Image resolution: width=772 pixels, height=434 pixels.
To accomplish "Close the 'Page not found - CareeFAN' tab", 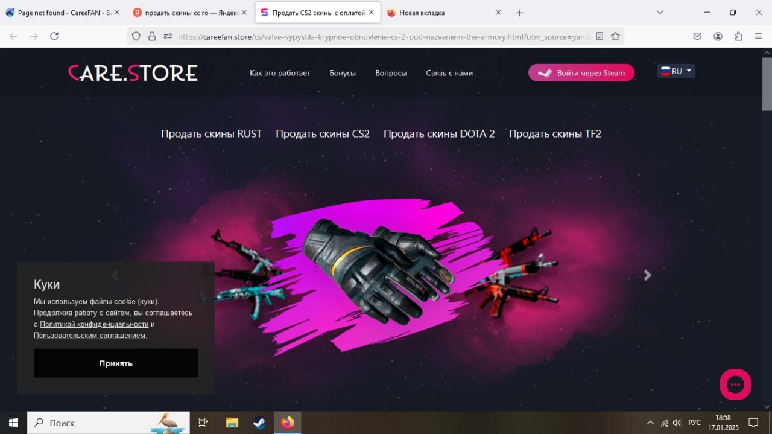I will point(116,13).
